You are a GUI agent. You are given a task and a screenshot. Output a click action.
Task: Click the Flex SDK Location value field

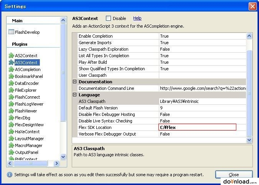197,127
